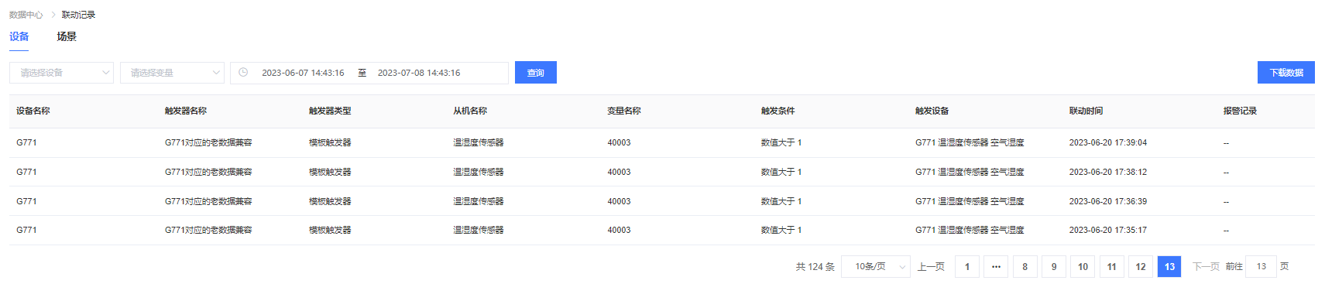
Task: Go to the 数据中心 breadcrumb link
Action: tap(26, 15)
